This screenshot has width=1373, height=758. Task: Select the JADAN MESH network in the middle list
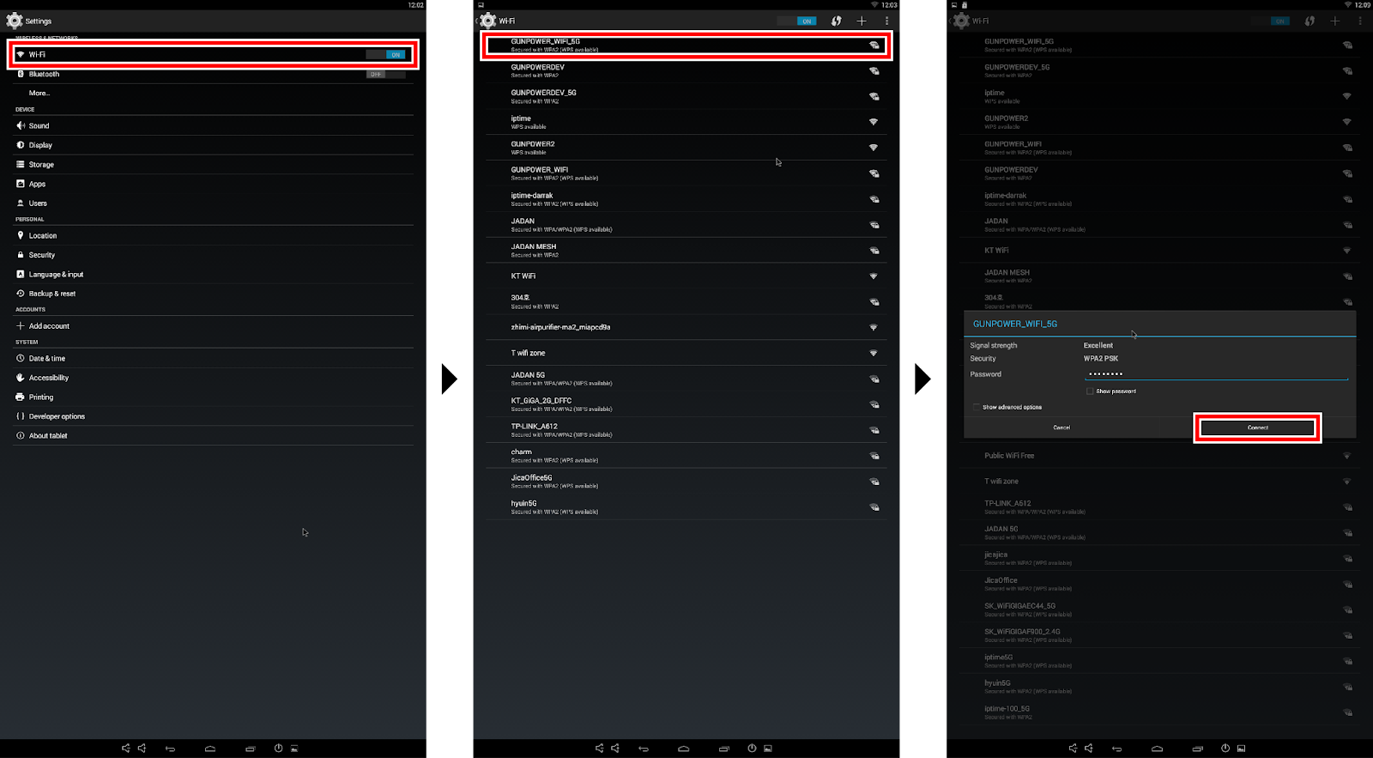686,251
